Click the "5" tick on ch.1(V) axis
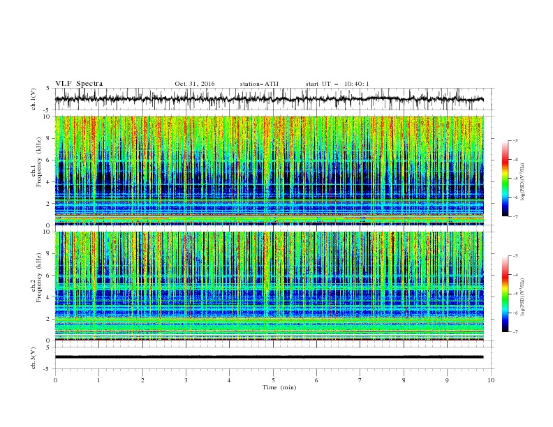553x427 pixels. click(x=48, y=88)
